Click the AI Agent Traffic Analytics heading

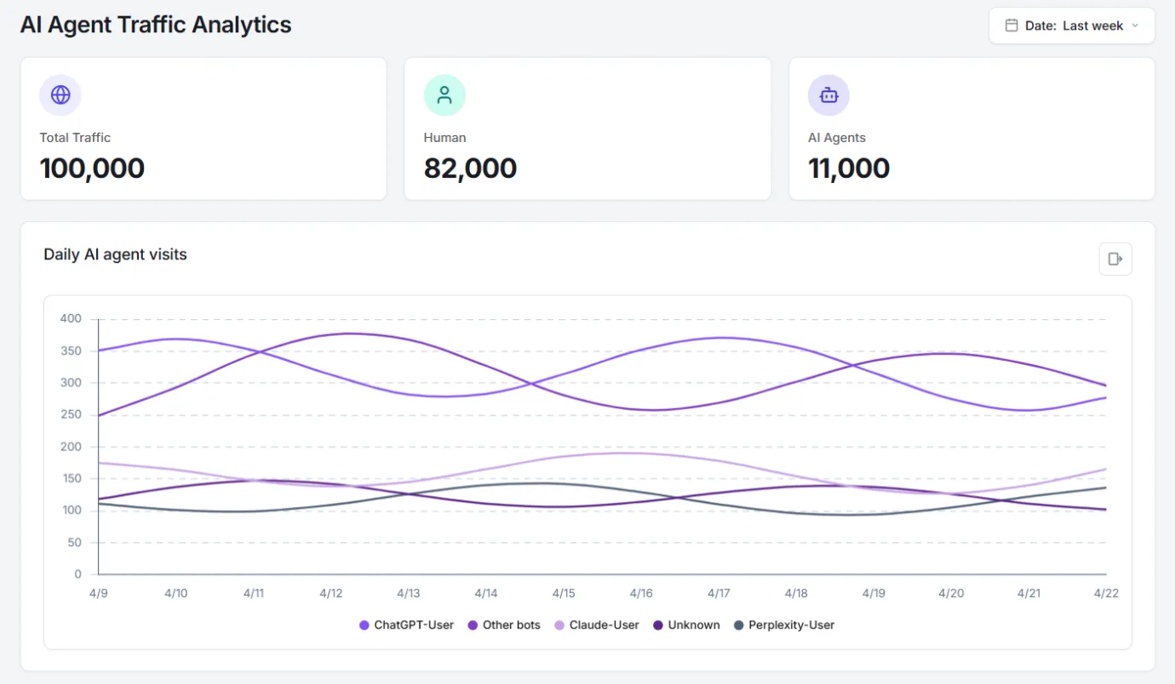[156, 25]
